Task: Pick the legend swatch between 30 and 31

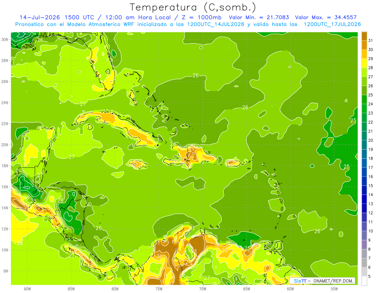Action: tap(364, 45)
